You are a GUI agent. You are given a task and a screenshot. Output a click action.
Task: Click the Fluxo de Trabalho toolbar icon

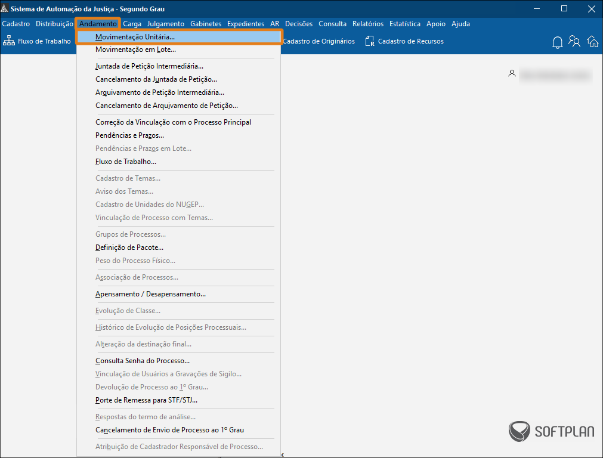9,41
